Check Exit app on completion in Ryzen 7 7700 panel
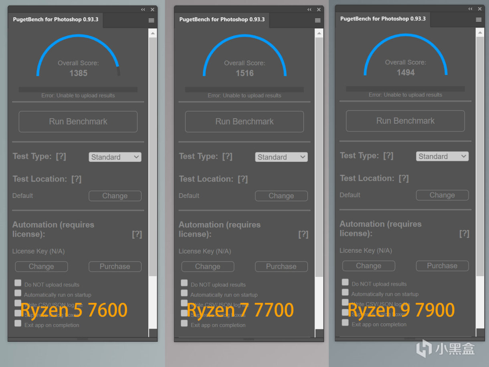The width and height of the screenshot is (489, 367). click(184, 323)
